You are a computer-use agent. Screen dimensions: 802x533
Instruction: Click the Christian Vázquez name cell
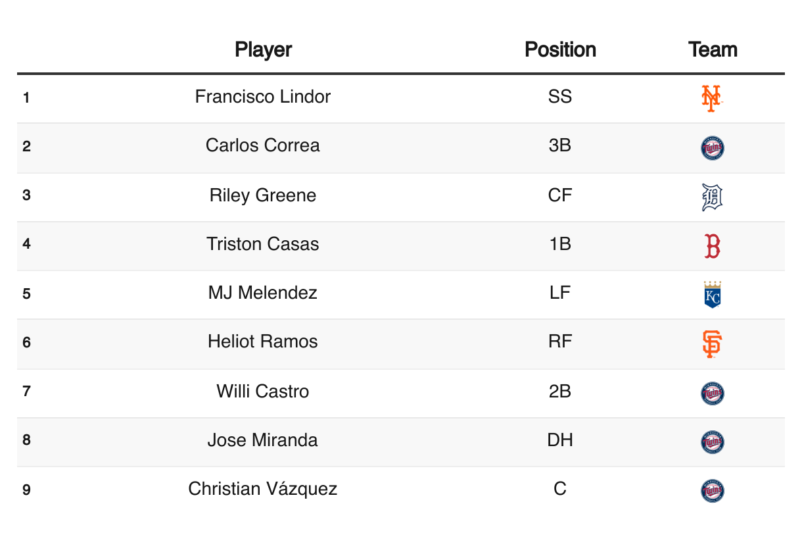coord(263,489)
